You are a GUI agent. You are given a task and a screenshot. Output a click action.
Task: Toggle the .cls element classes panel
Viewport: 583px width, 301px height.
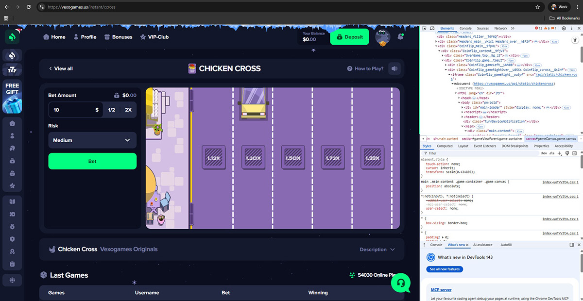pyautogui.click(x=551, y=153)
